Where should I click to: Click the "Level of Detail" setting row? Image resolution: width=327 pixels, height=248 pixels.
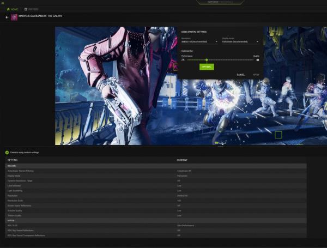(156, 186)
